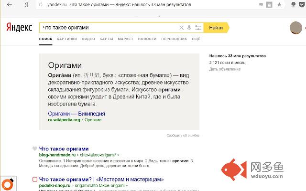The image size is (306, 191).
Task: Expand dropdown arrow after chto-takoe-origami/ URL
Action: click(x=118, y=155)
